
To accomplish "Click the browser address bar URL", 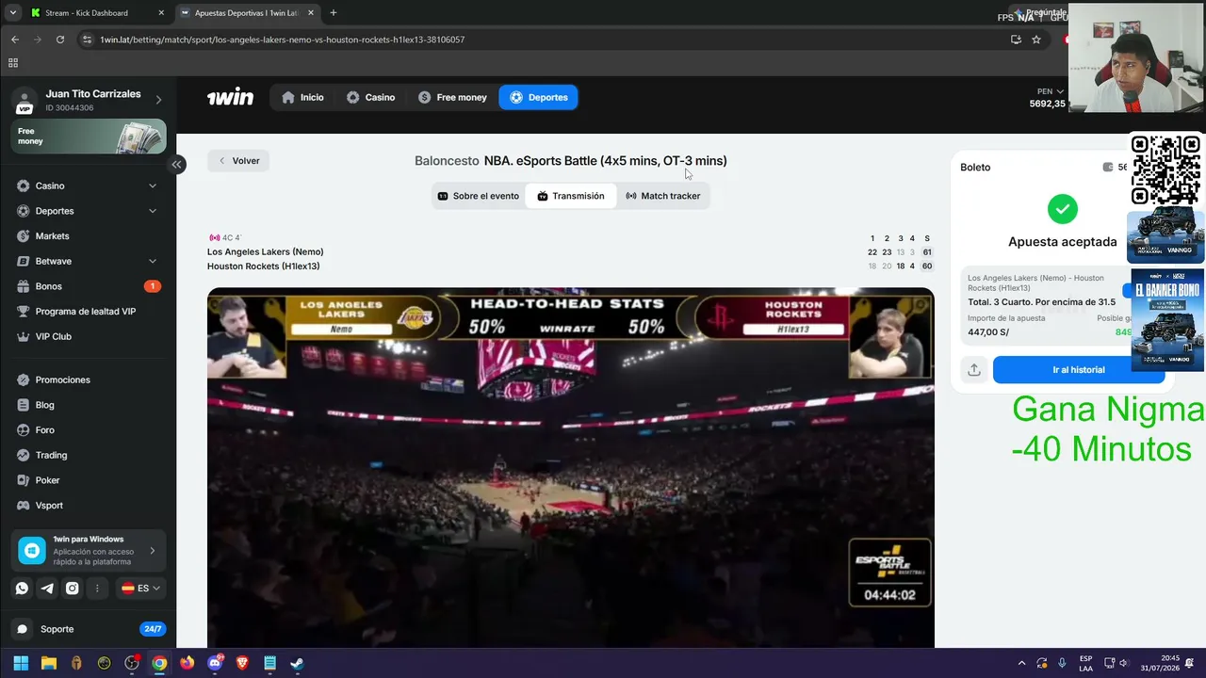I will (283, 40).
